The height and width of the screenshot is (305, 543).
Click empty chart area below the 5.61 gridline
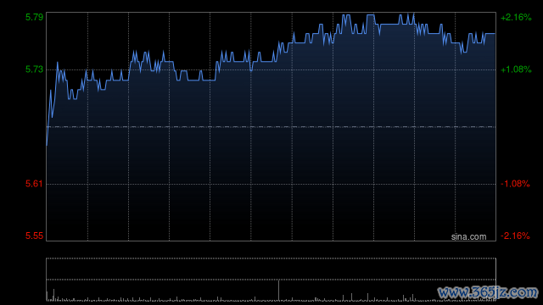click(x=271, y=213)
